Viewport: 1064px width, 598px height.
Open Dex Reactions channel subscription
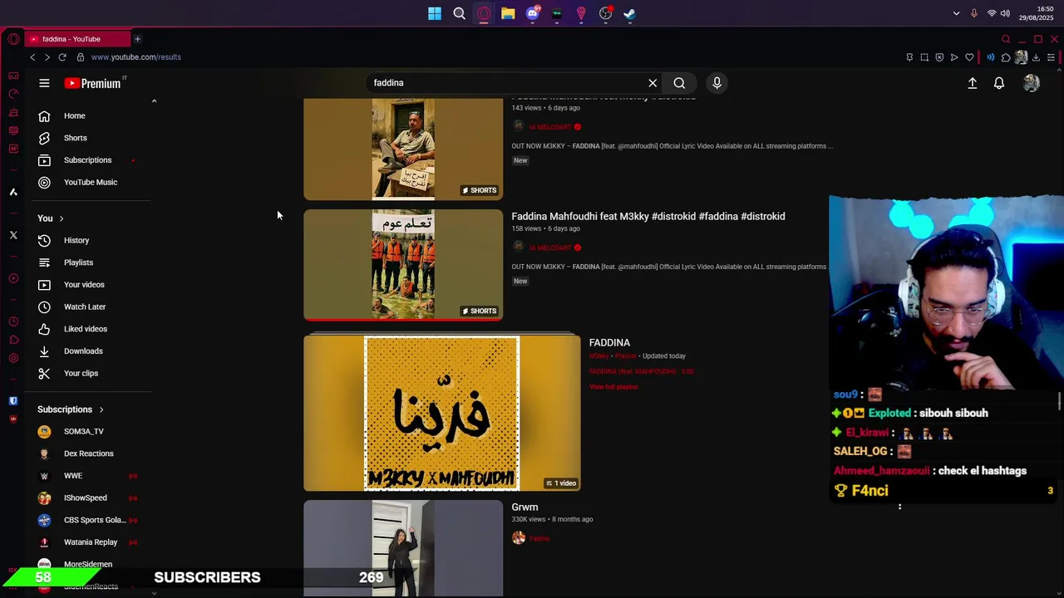tap(91, 453)
